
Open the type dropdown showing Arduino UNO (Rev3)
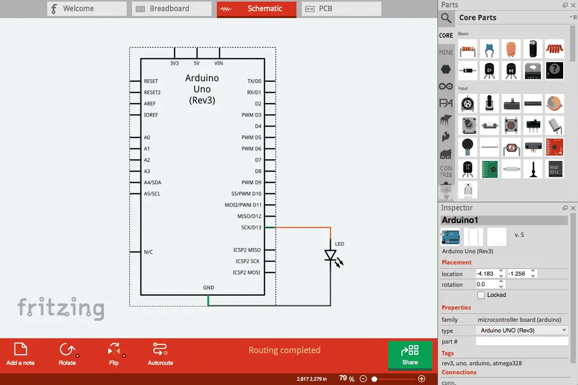[x=522, y=330]
